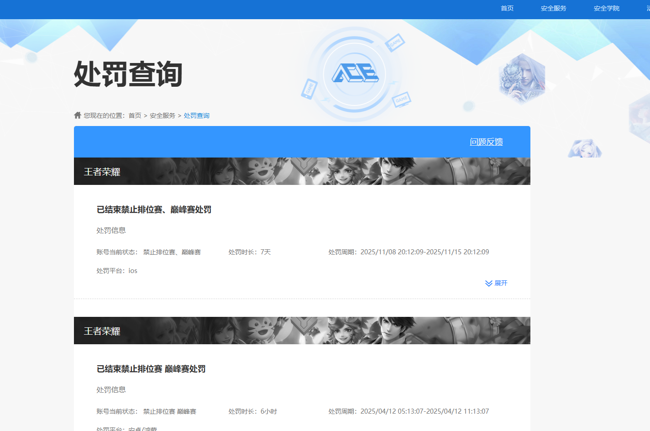Open 安全服务 in the top navigation bar
Screen dimensions: 650x431
[553, 8]
